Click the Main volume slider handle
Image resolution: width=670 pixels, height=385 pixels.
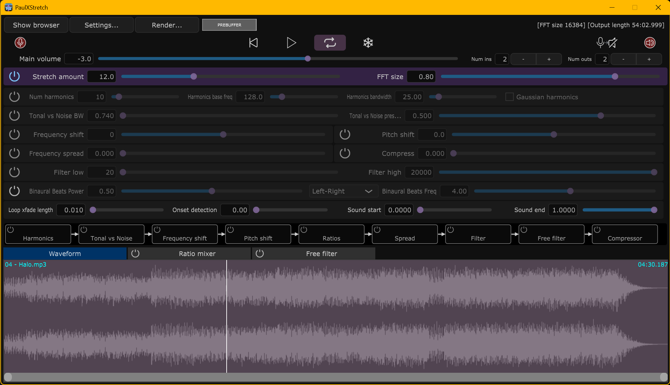pos(308,59)
